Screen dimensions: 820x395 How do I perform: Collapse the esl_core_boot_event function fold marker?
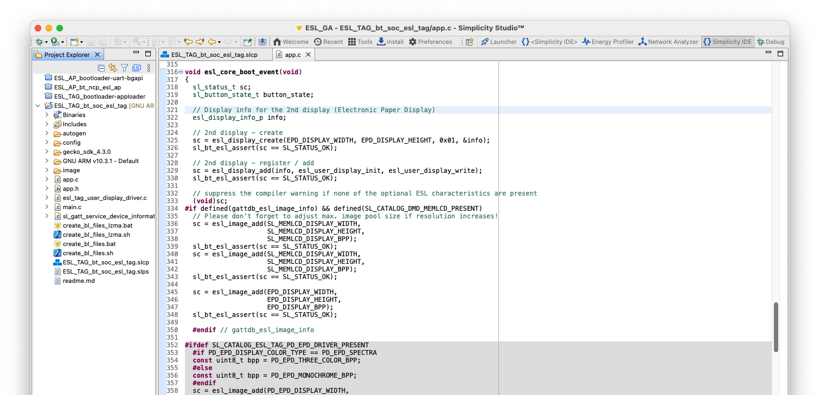[x=181, y=72]
